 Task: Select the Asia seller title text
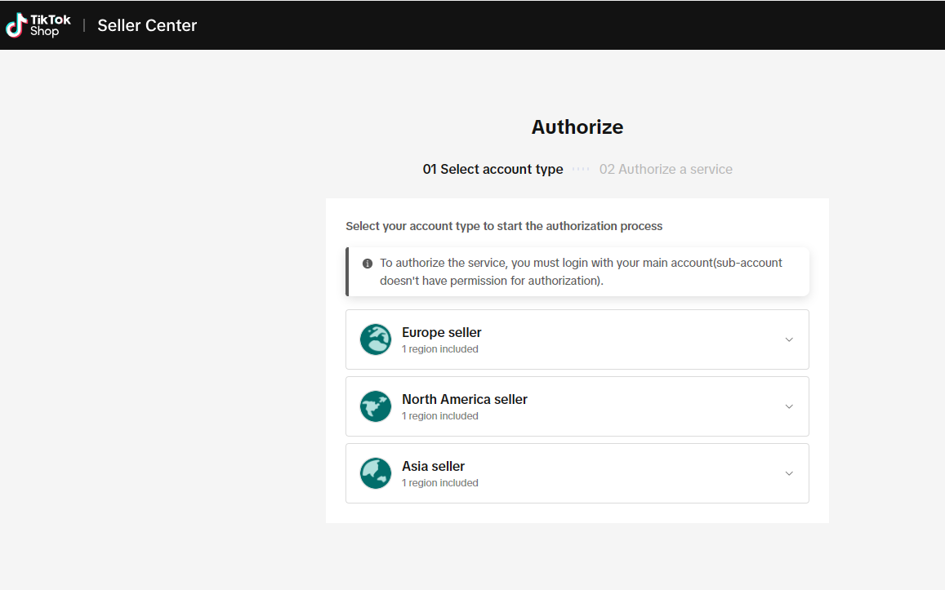433,466
